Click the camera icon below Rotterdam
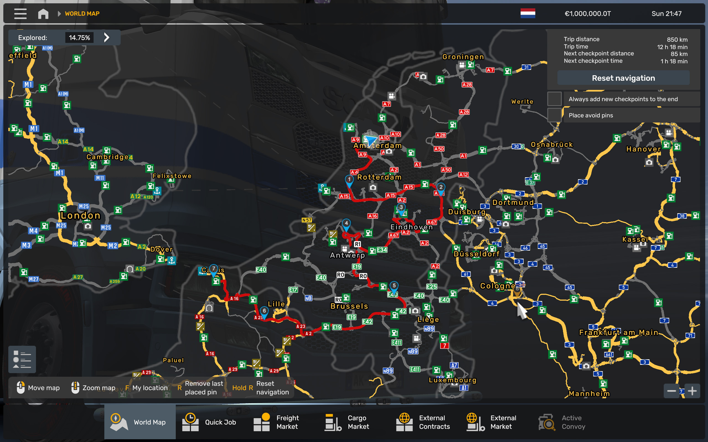The height and width of the screenshot is (442, 708). [373, 187]
